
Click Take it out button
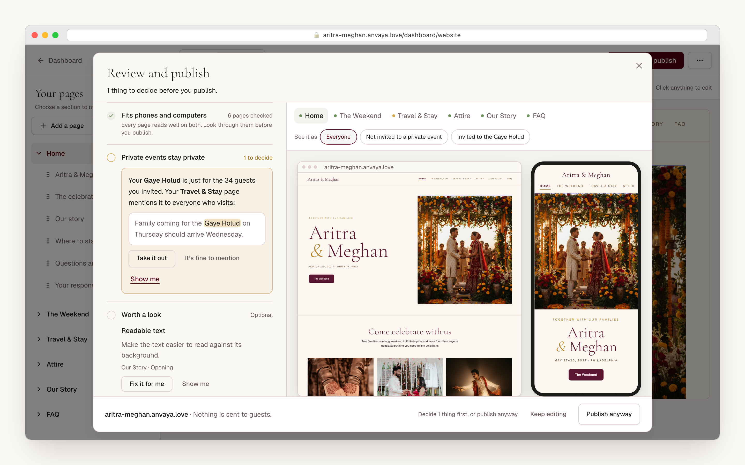[x=152, y=258]
